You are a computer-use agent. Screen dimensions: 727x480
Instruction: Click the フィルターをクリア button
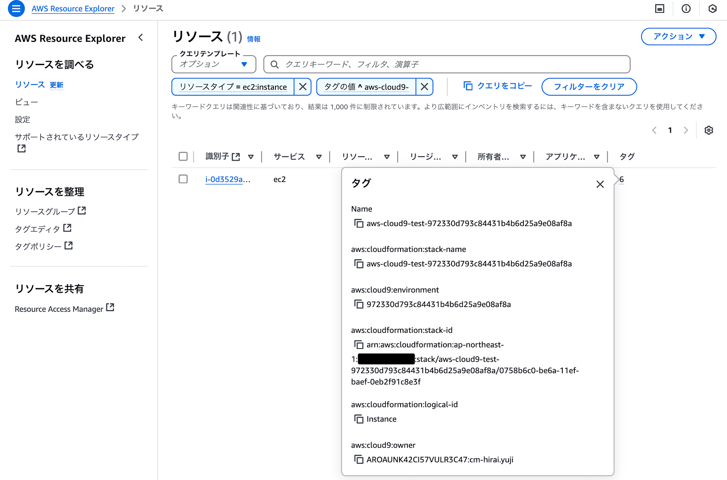point(589,87)
